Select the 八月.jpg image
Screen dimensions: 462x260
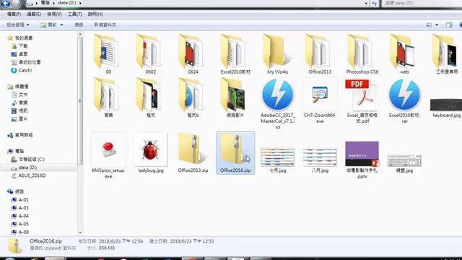pos(320,160)
